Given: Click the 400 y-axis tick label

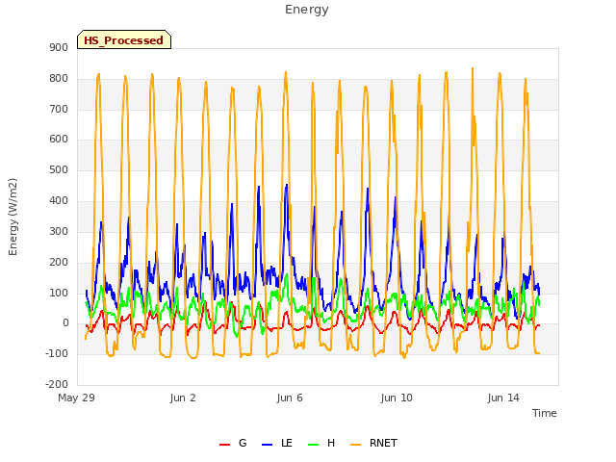Looking at the screenshot, I should (59, 200).
